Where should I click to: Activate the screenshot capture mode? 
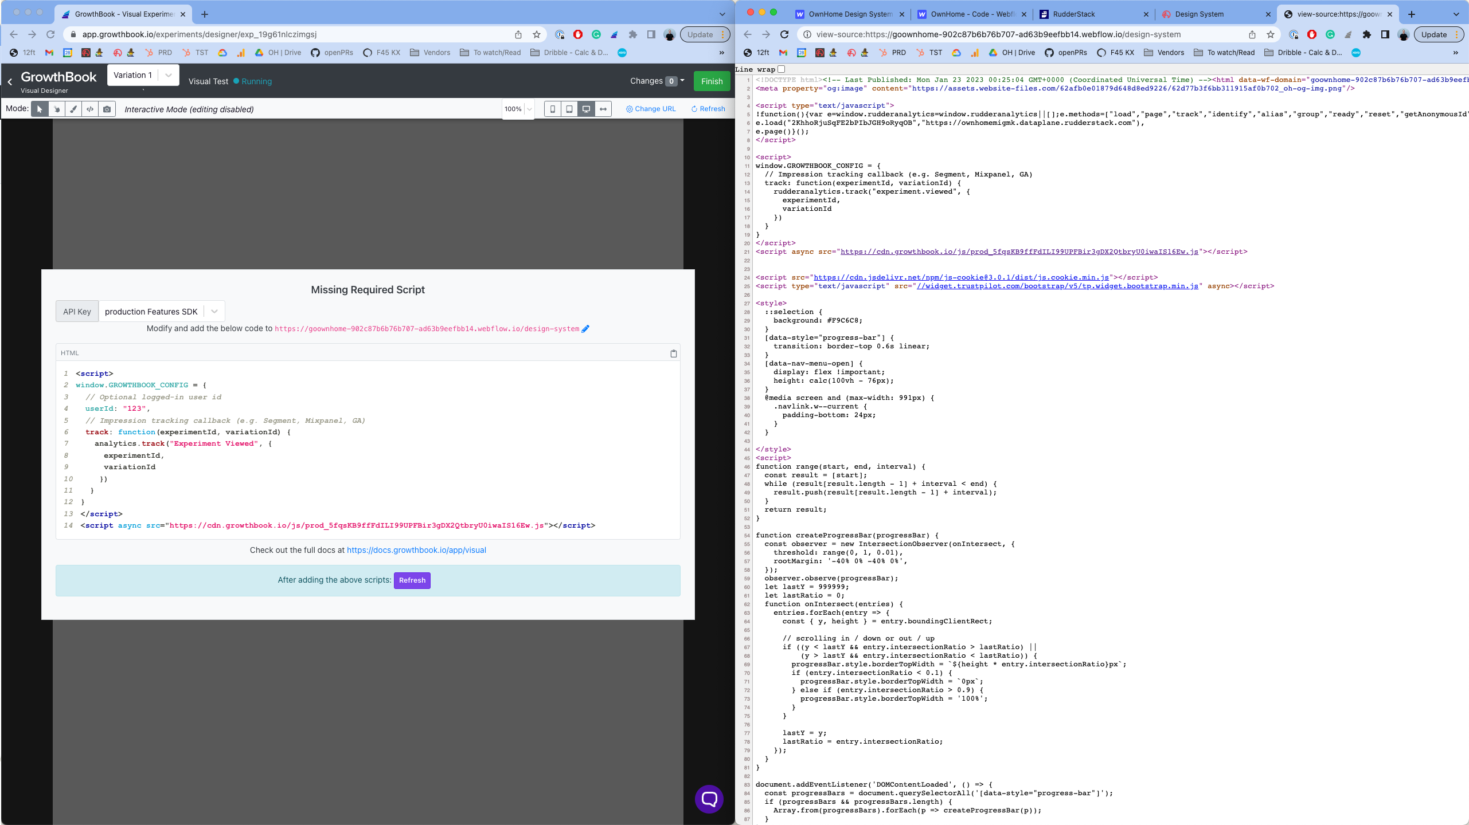tap(107, 109)
